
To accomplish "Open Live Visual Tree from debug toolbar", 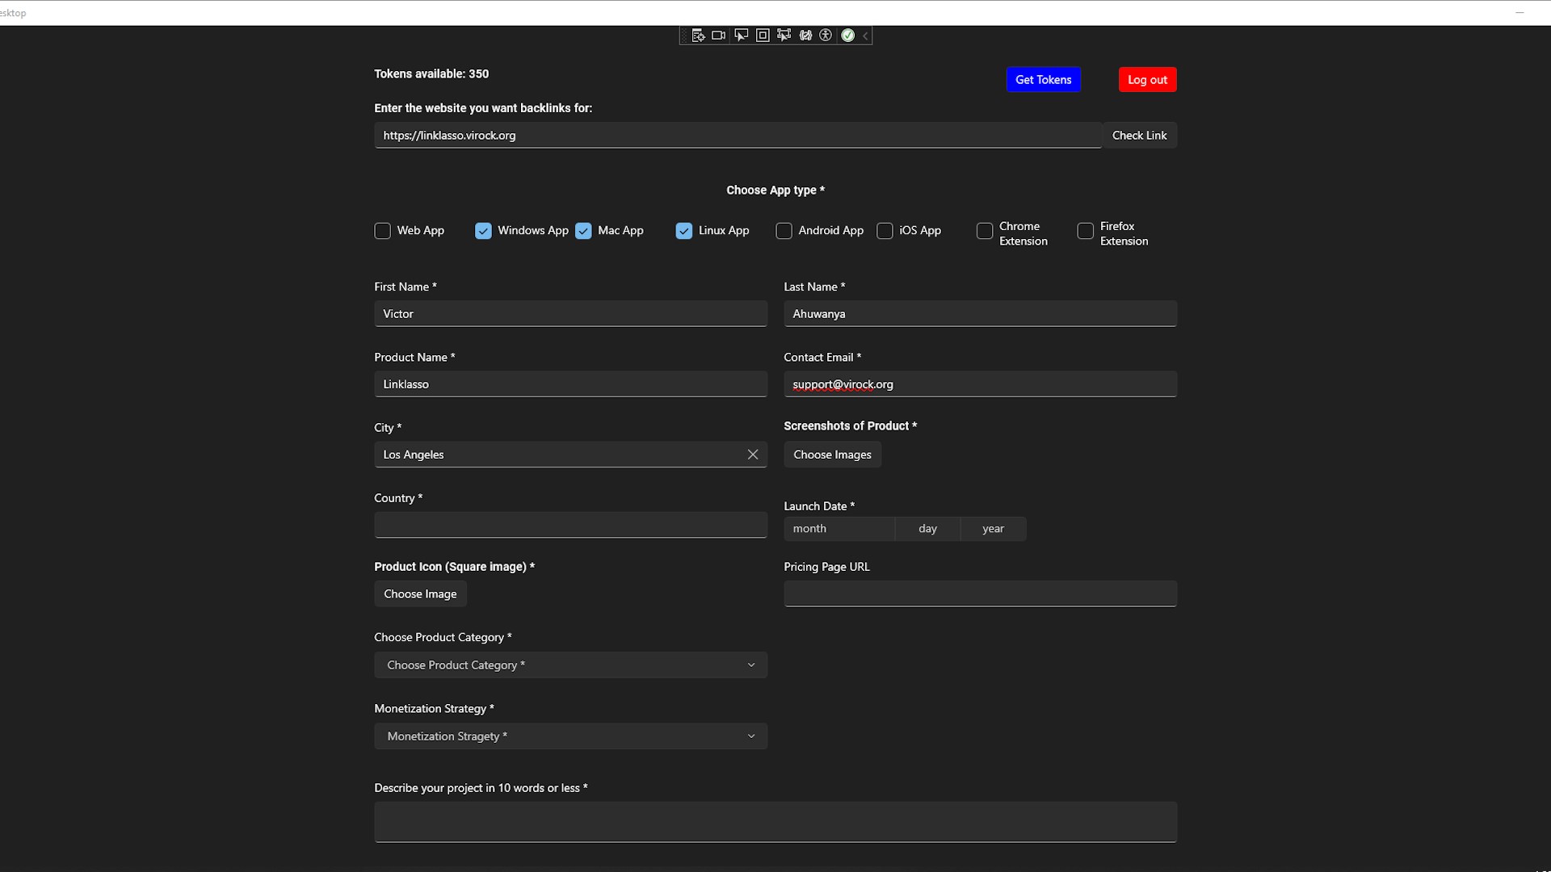I will (x=698, y=36).
